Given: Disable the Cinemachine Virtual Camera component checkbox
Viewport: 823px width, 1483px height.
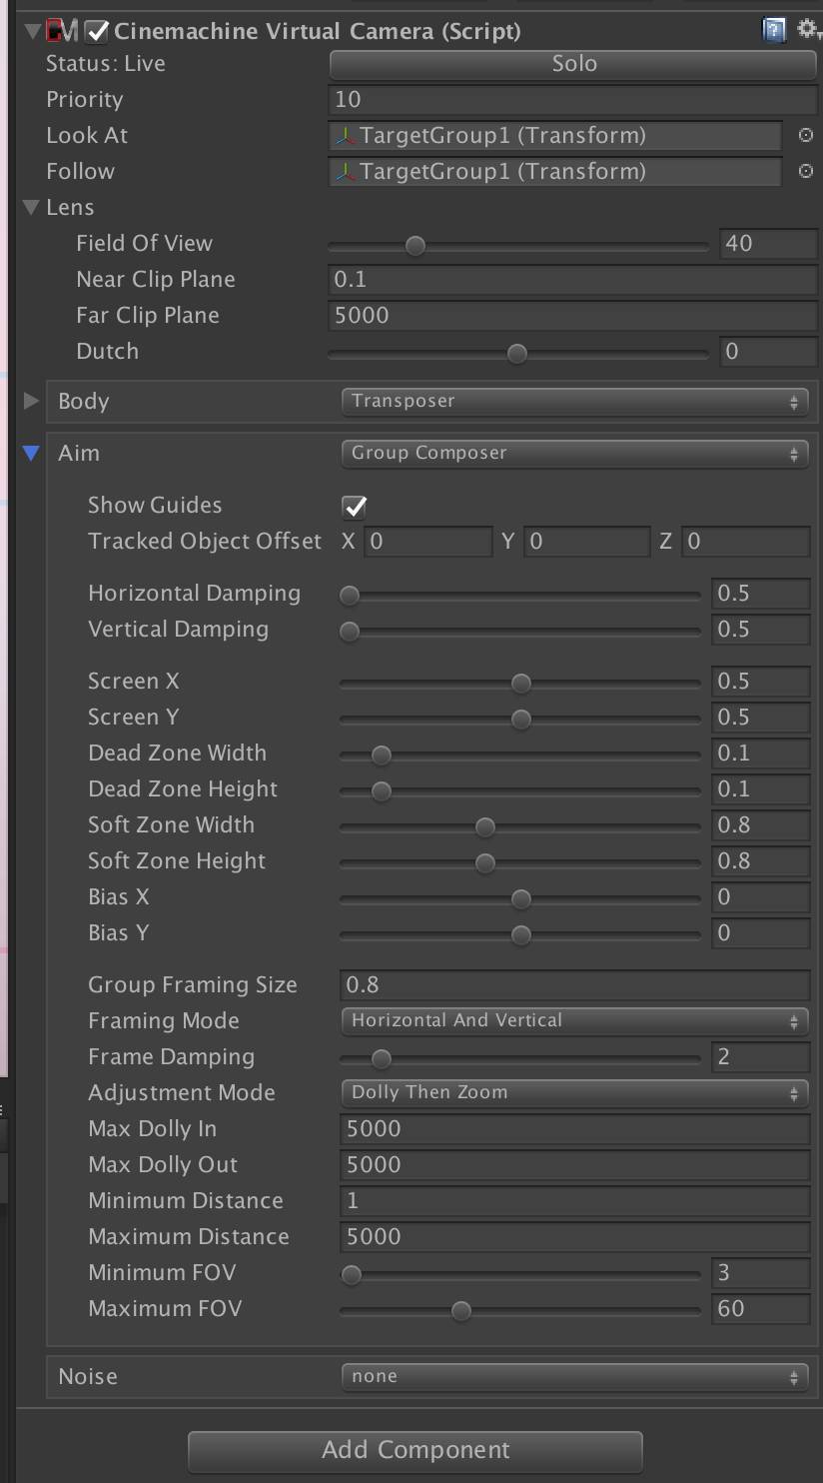Looking at the screenshot, I should 97,32.
